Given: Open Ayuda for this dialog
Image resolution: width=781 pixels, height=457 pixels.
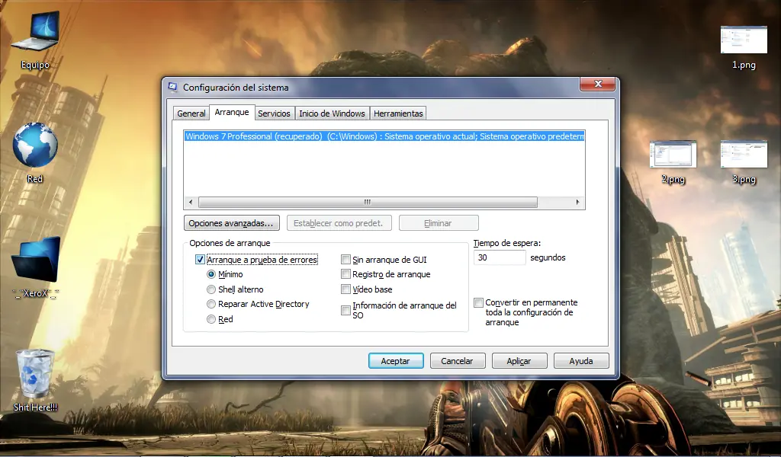Looking at the screenshot, I should pyautogui.click(x=581, y=361).
